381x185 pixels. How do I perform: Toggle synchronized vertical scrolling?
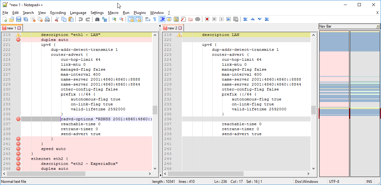coord(131,19)
